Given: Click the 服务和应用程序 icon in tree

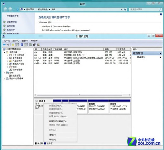Looking at the screenshot, I should [7, 79].
